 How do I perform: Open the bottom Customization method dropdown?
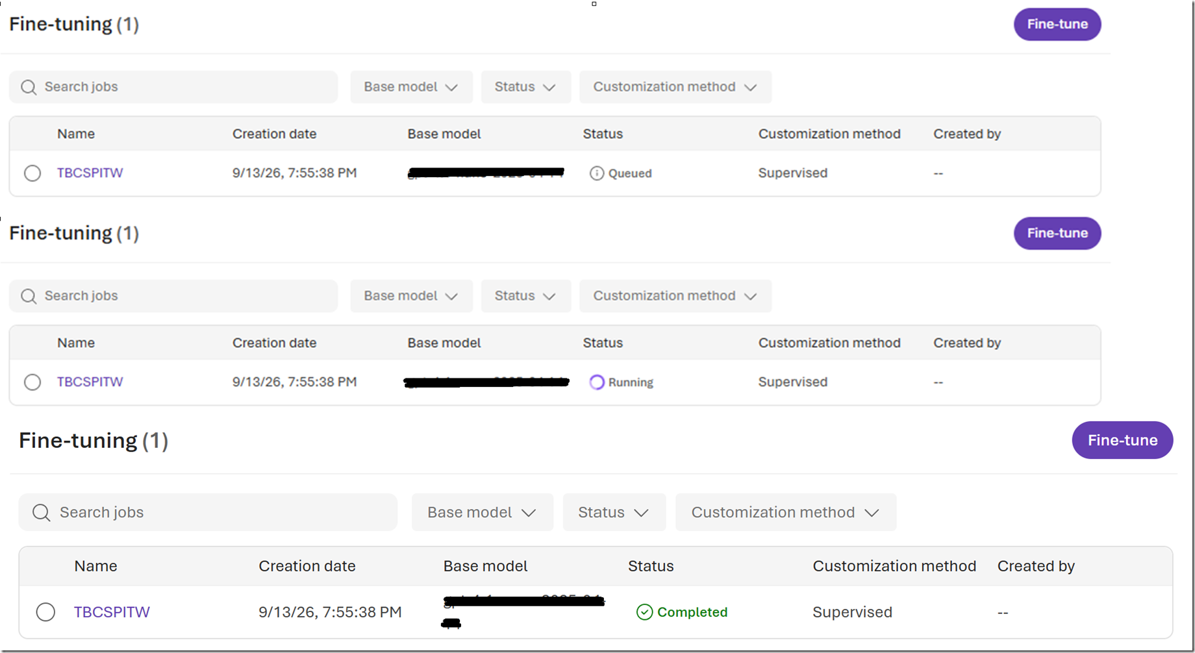pos(786,513)
